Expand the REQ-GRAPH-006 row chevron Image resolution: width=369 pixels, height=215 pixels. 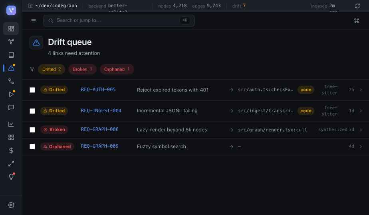point(361,130)
